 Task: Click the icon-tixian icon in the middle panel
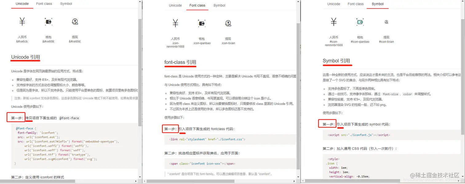tap(228, 23)
